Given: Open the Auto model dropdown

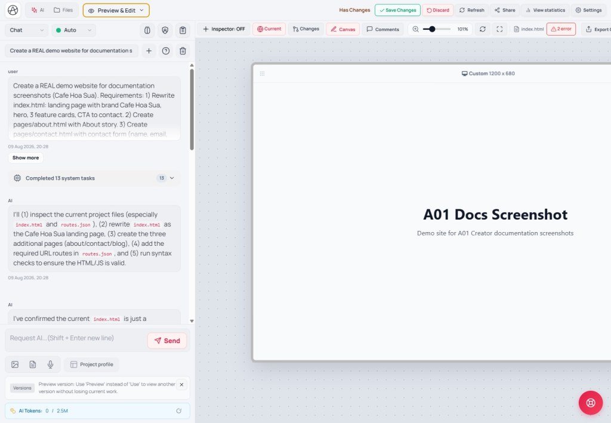Looking at the screenshot, I should tap(73, 30).
